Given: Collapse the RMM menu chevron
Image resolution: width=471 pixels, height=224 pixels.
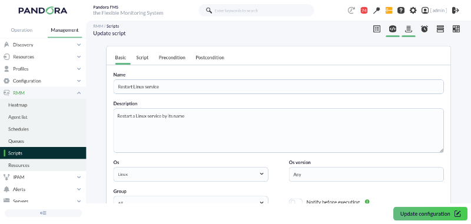Looking at the screenshot, I should [79, 93].
